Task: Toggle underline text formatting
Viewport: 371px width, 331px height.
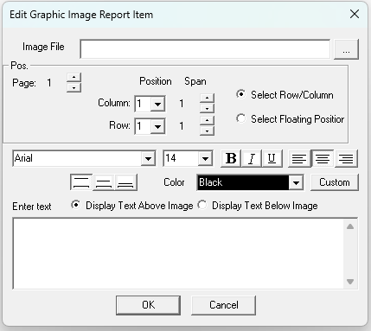Action: (272, 158)
